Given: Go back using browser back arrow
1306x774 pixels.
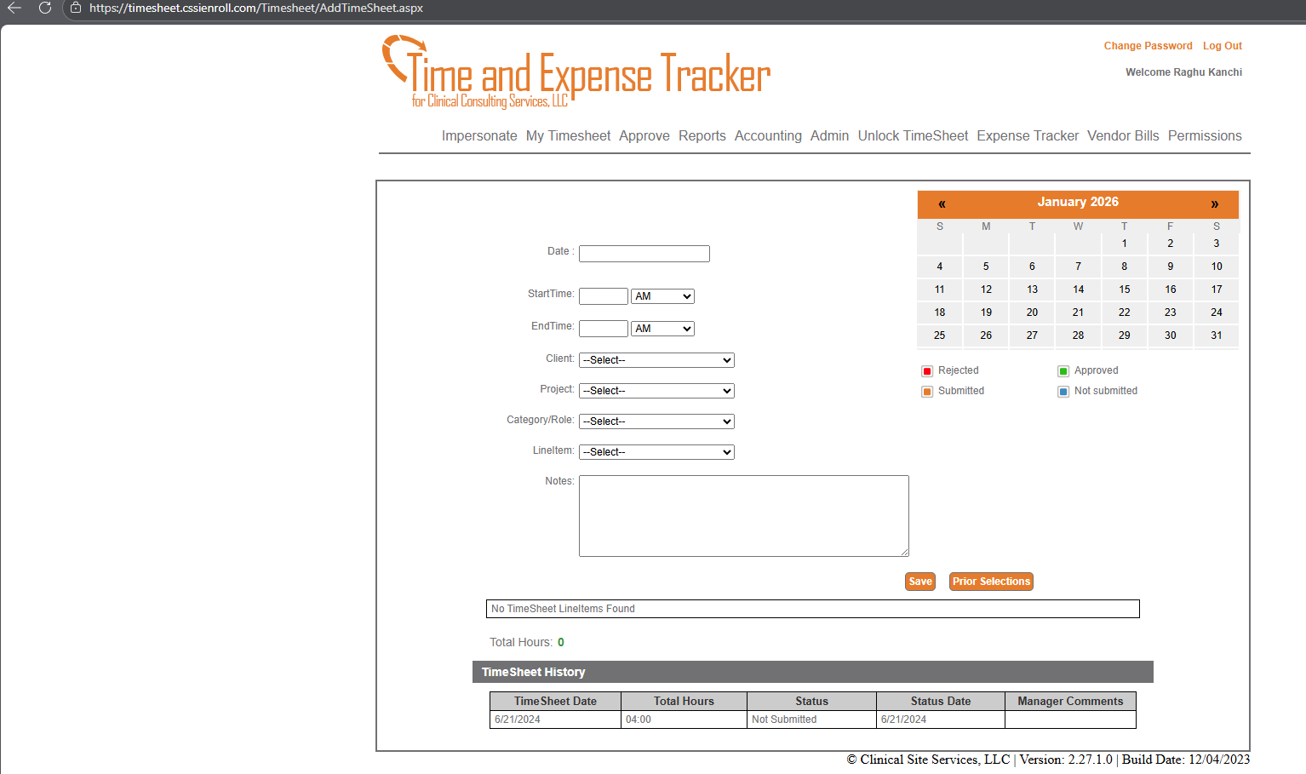Looking at the screenshot, I should (14, 8).
